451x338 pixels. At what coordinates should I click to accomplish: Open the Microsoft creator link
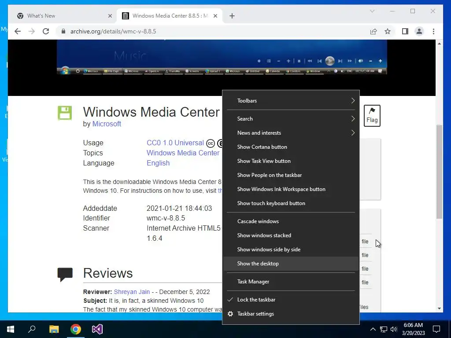click(107, 124)
